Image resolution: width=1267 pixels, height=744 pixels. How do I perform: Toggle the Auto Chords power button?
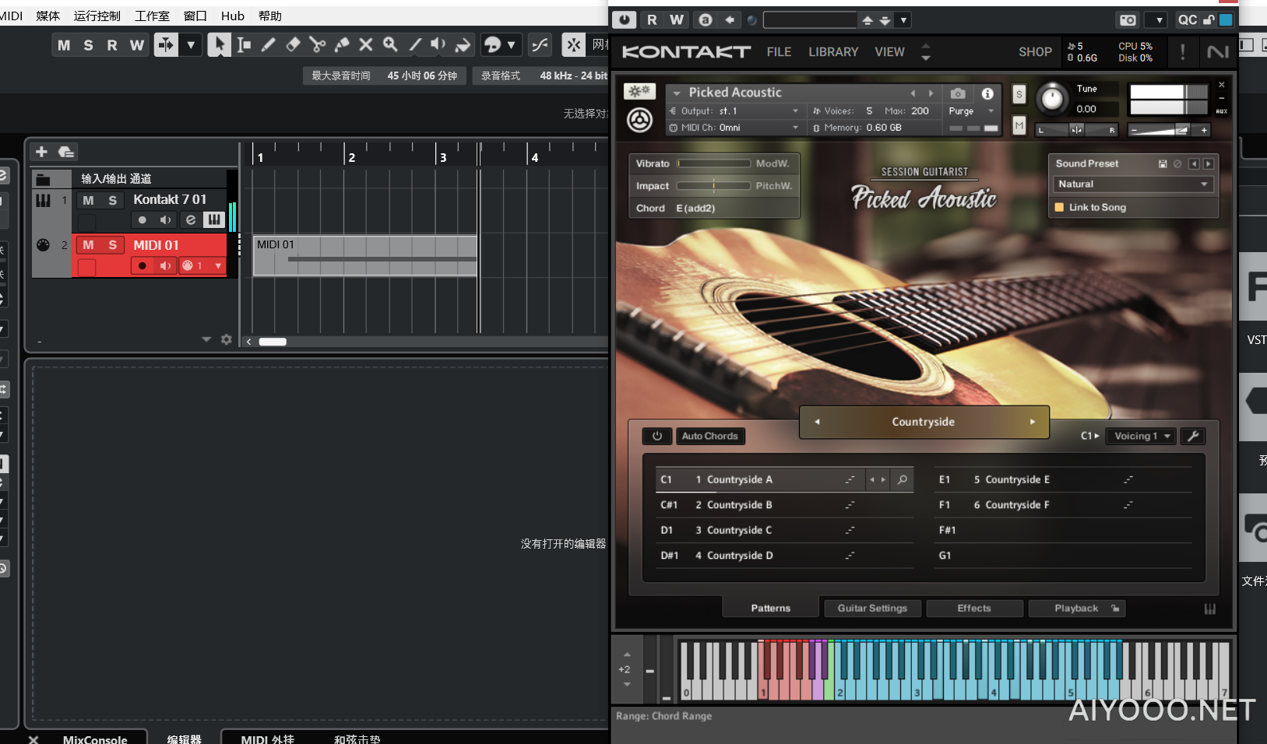pyautogui.click(x=657, y=436)
